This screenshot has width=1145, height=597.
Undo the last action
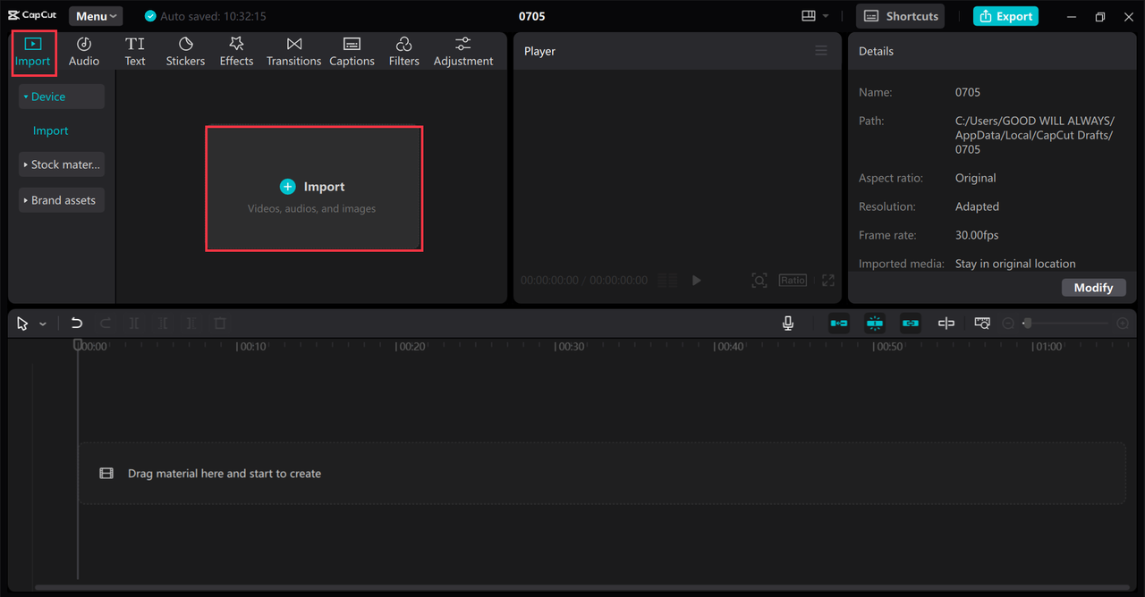point(77,324)
